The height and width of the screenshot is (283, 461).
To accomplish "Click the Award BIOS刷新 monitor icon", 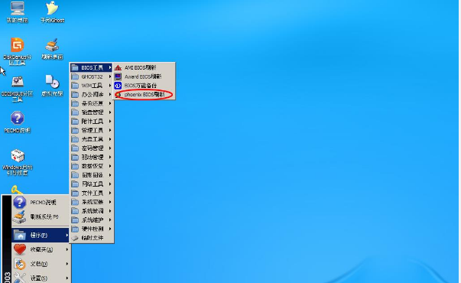I will click(x=118, y=76).
